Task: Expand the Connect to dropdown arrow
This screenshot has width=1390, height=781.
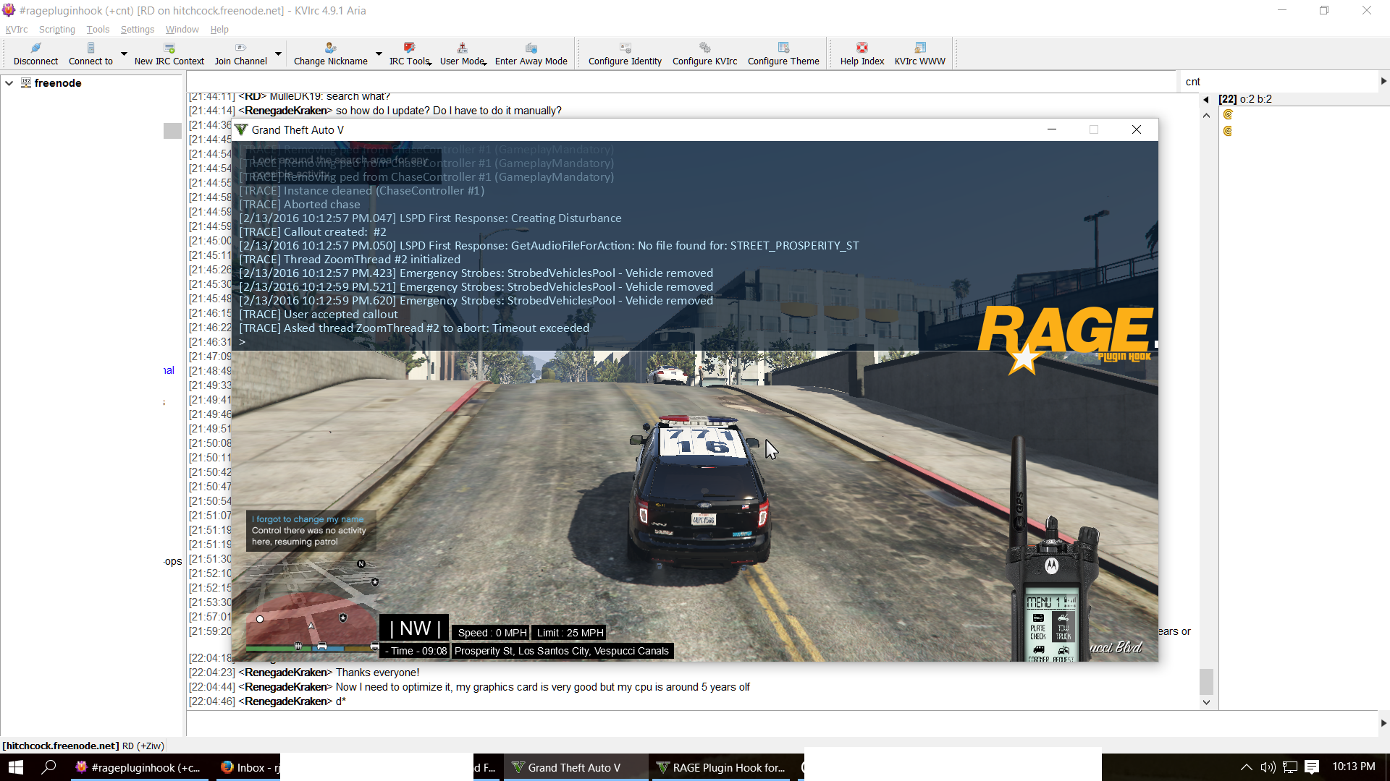Action: [x=124, y=54]
